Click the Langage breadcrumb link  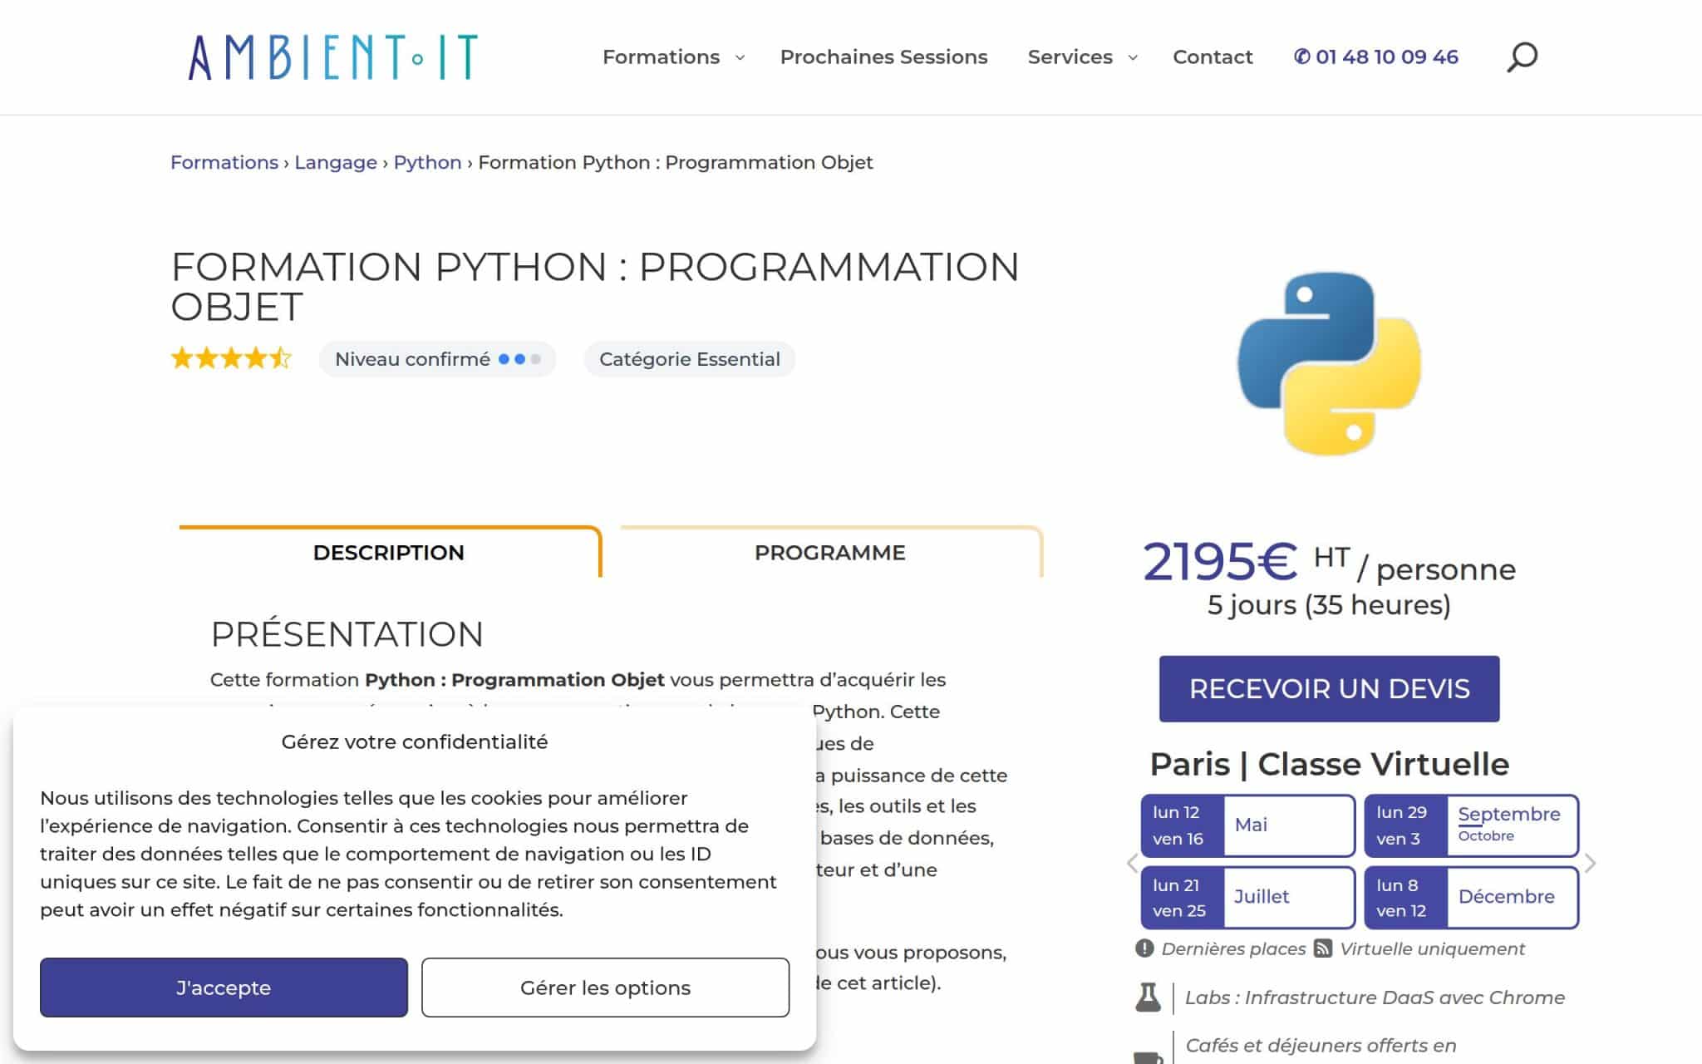[336, 162]
